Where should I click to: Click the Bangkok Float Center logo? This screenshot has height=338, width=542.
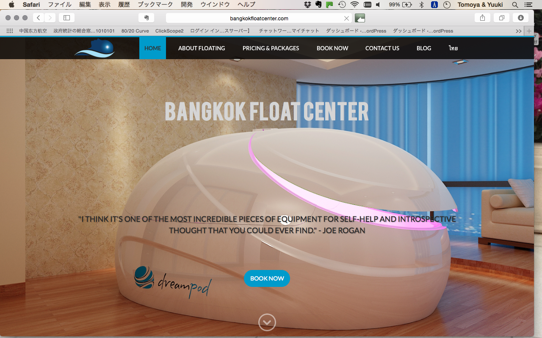[95, 48]
